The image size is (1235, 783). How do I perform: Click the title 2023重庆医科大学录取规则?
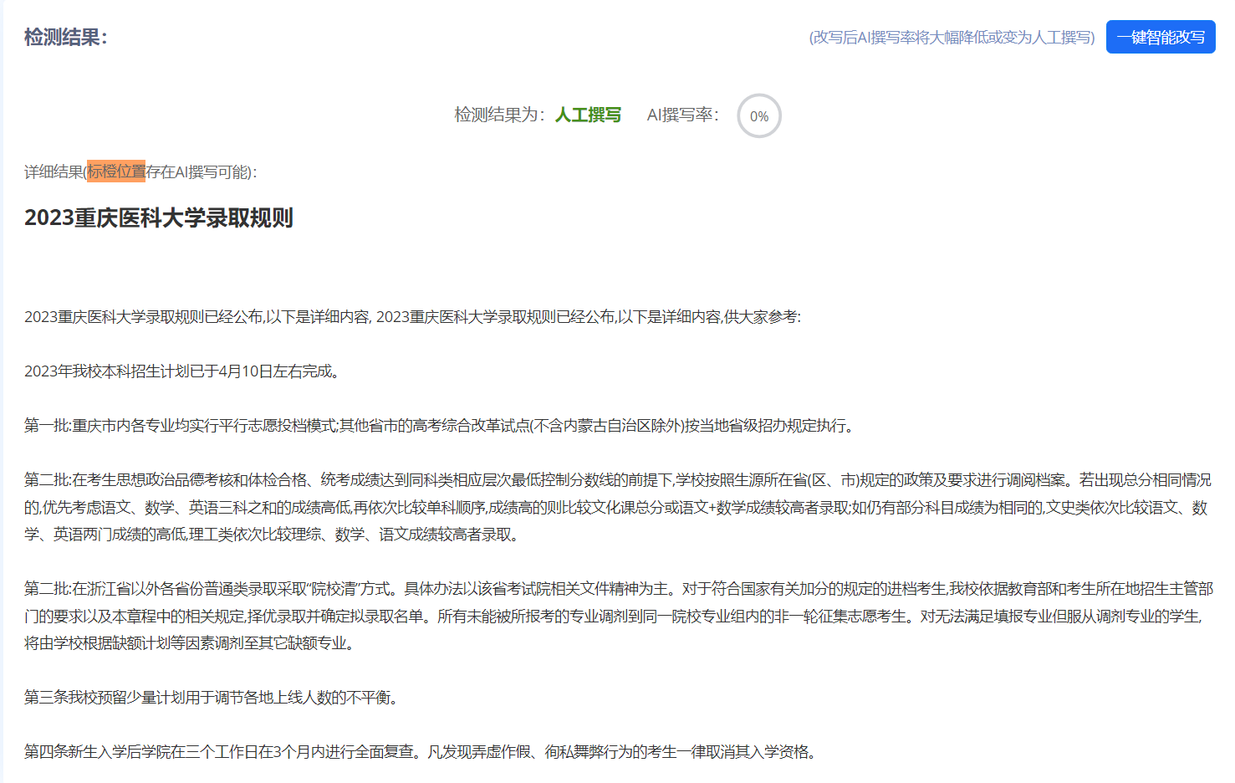[159, 217]
